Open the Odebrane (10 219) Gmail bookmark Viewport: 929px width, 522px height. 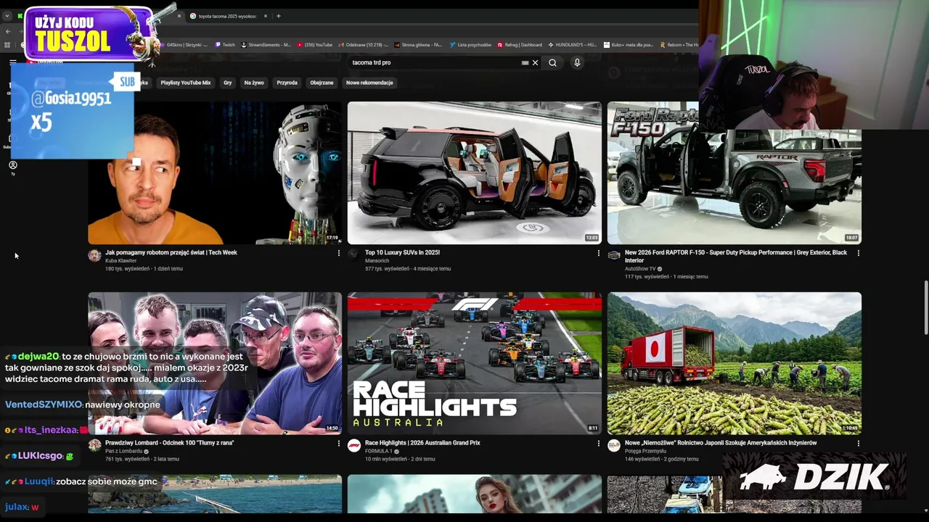tap(364, 45)
